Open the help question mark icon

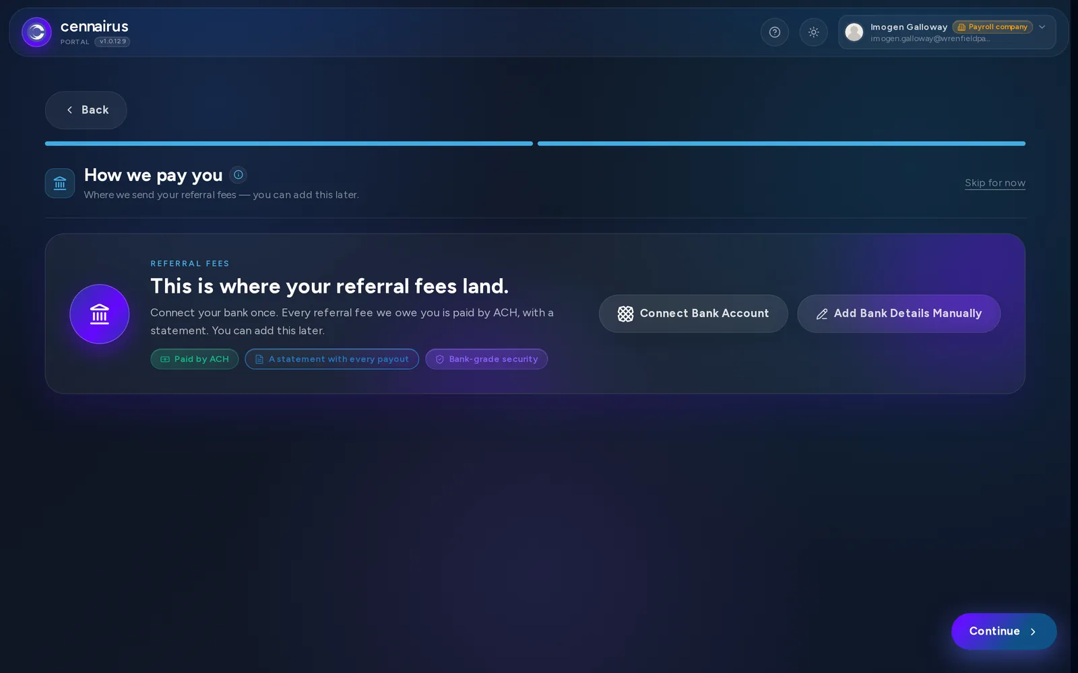coord(775,32)
